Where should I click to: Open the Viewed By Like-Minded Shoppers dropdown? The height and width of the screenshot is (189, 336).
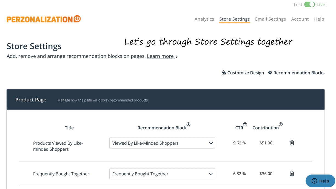162,143
